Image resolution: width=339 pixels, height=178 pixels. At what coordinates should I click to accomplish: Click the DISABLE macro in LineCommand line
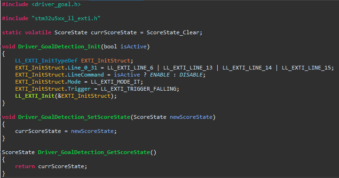(x=191, y=75)
